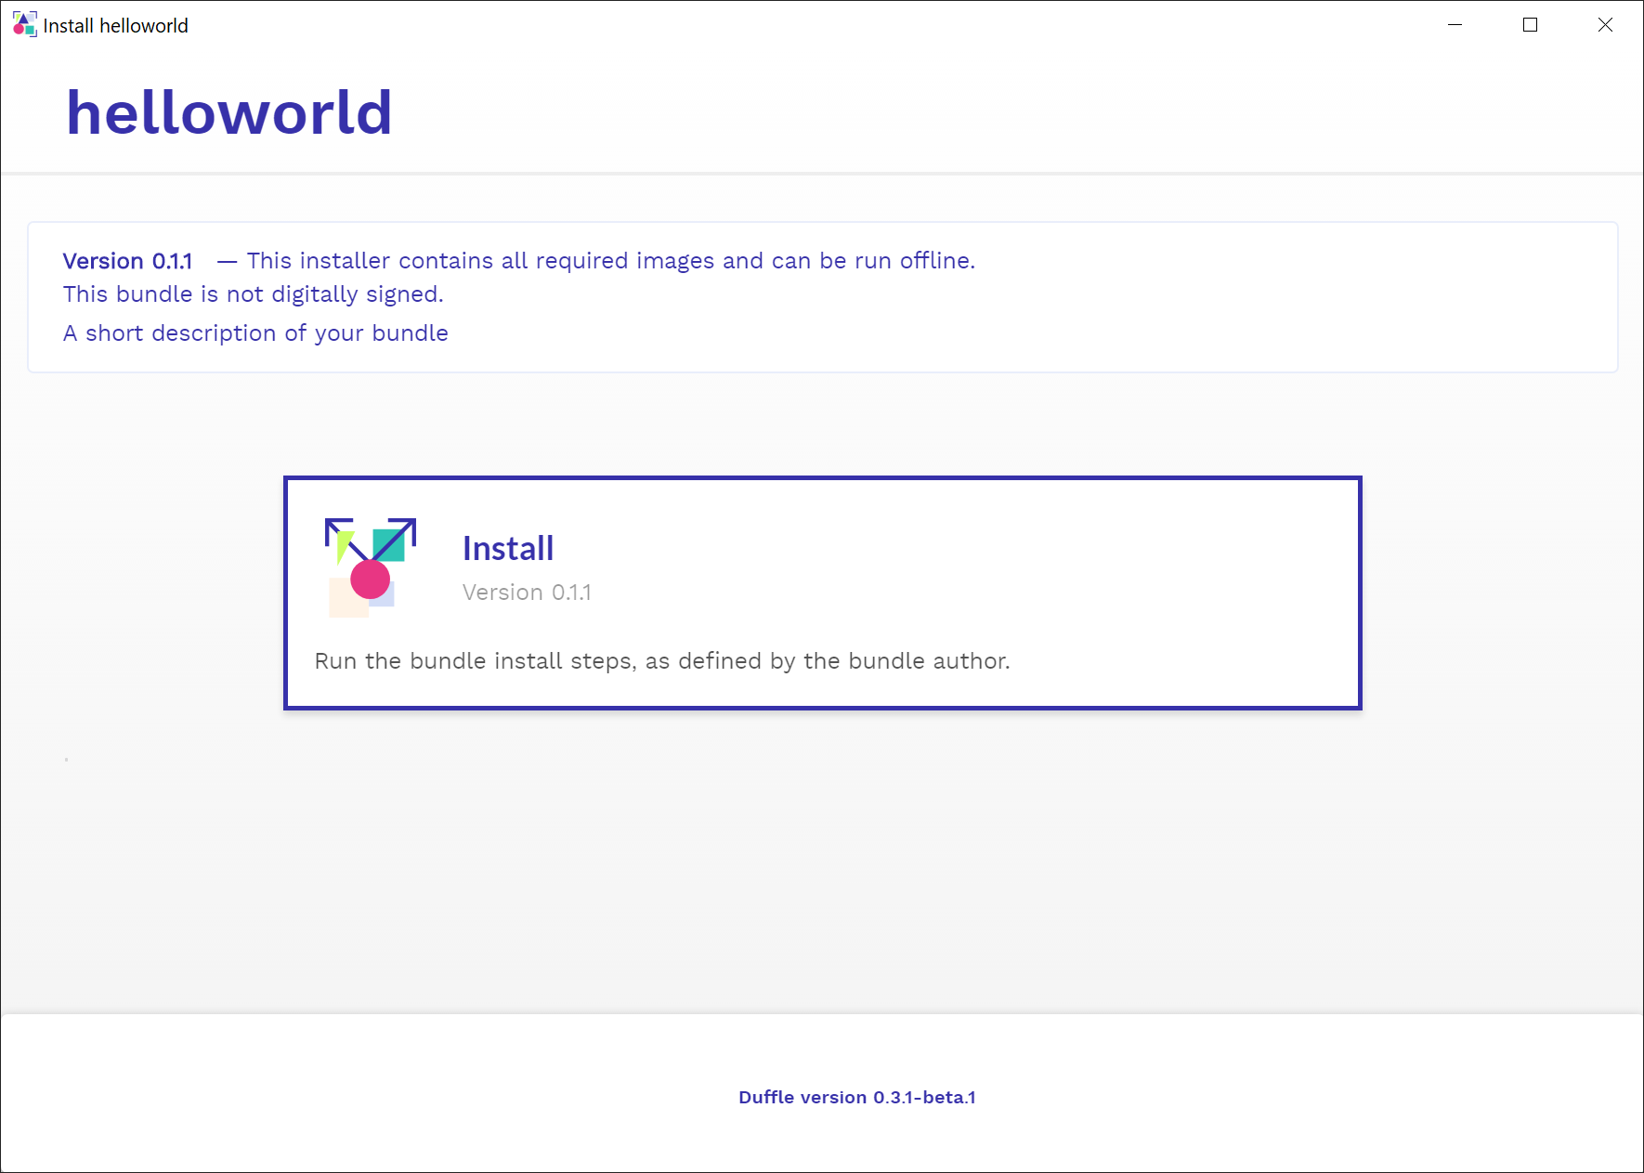This screenshot has height=1173, width=1644.
Task: Close the Install helloworld window
Action: [1605, 25]
